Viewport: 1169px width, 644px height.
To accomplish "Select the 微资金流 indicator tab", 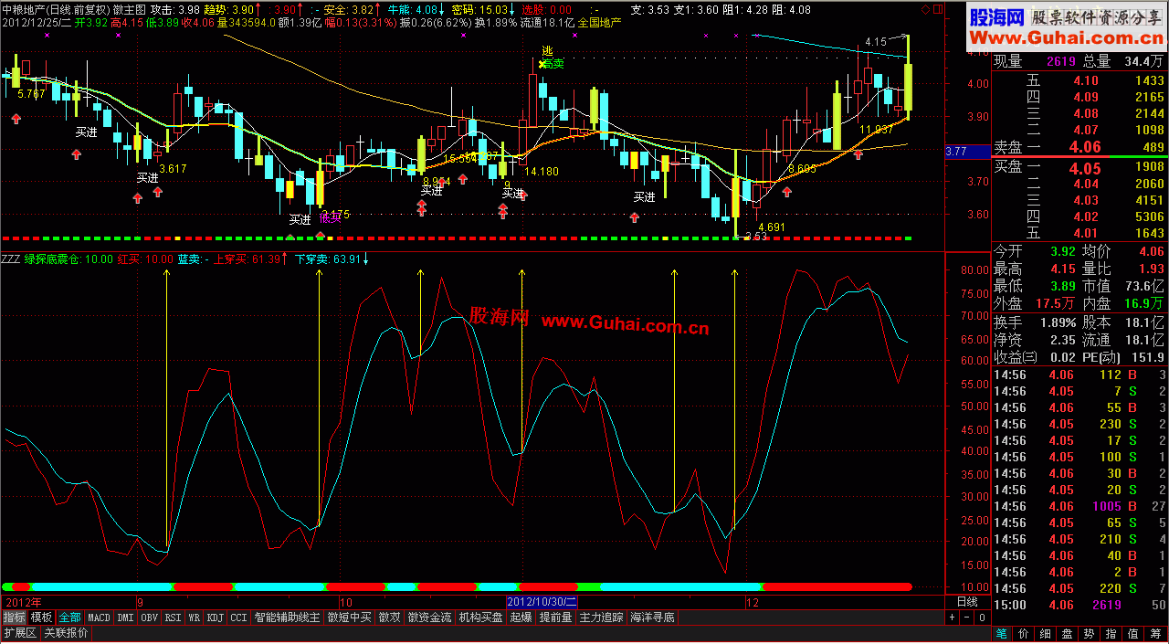I will tap(430, 618).
